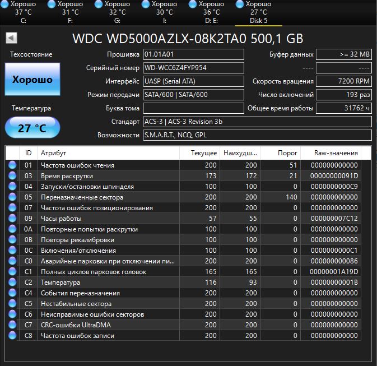Click the Raw-значения column header
The width and height of the screenshot is (377, 366).
click(337, 152)
